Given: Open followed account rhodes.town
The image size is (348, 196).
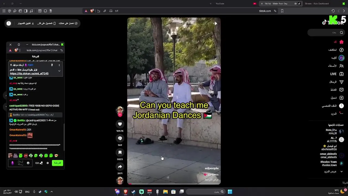Looking at the screenshot, I should (x=332, y=163).
